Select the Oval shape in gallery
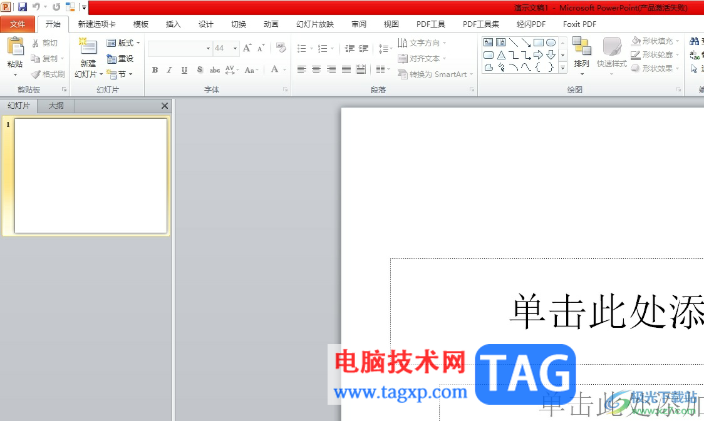 pyautogui.click(x=551, y=43)
